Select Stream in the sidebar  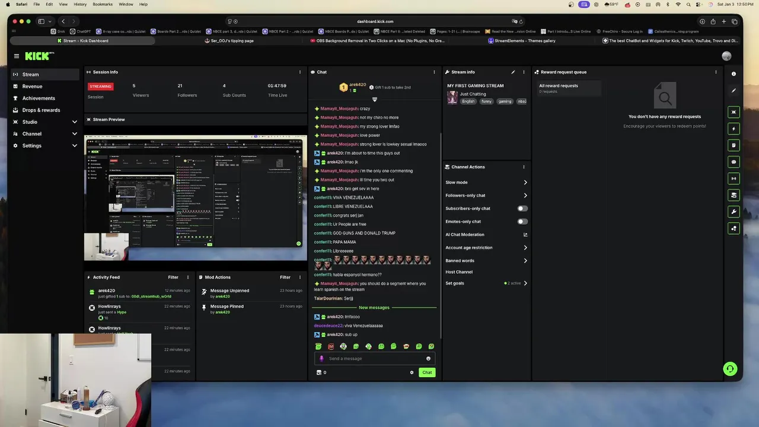45,75
